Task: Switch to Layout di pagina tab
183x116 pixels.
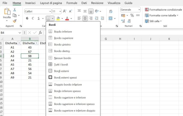Action: pos(51,3)
